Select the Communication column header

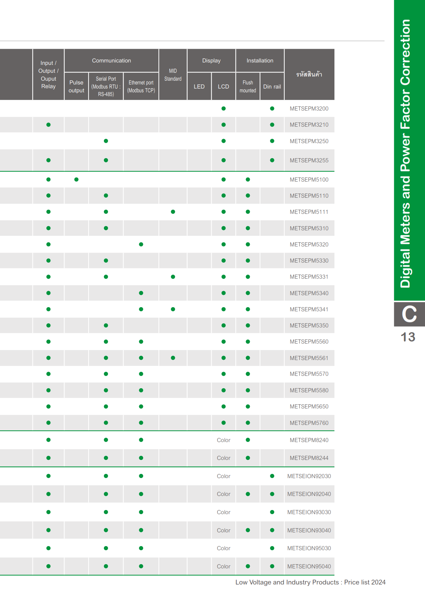(x=111, y=61)
